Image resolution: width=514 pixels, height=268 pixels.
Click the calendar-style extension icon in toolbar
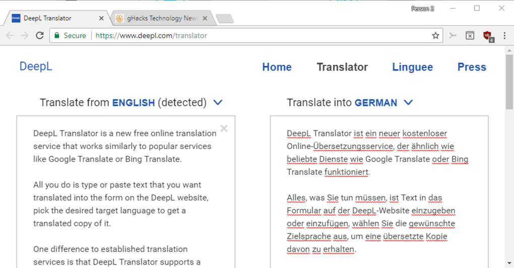point(470,36)
